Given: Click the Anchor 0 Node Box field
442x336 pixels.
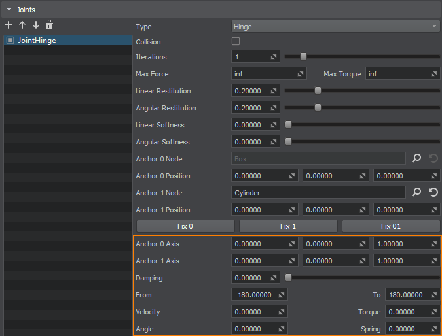Looking at the screenshot, I should pos(318,159).
